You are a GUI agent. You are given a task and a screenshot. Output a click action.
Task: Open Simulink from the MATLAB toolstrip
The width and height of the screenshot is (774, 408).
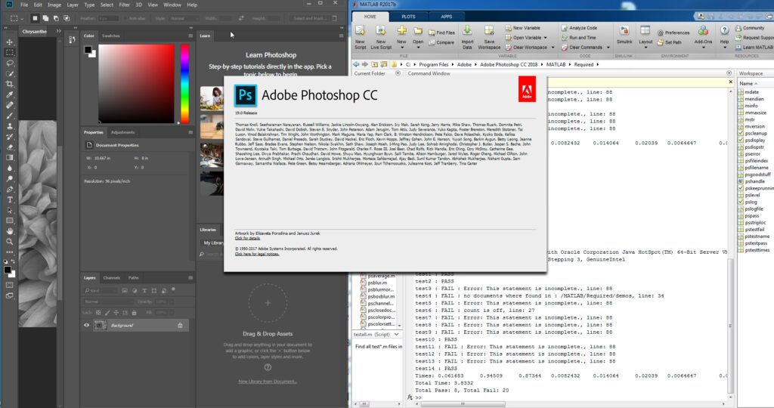point(622,34)
